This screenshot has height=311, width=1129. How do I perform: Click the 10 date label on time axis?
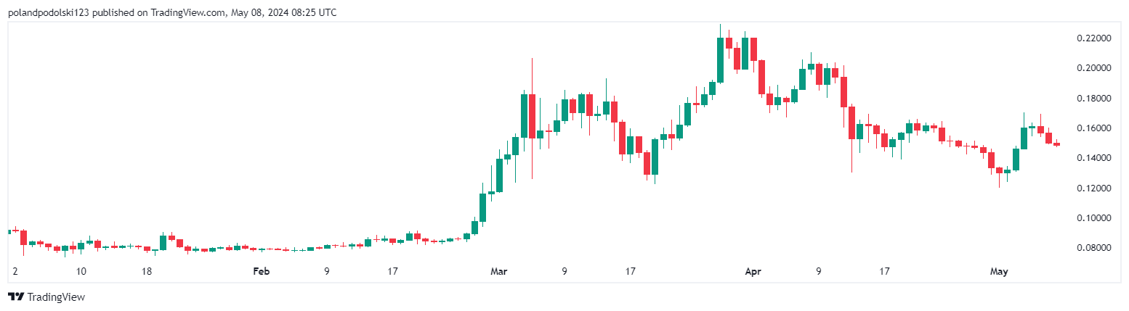(x=81, y=272)
